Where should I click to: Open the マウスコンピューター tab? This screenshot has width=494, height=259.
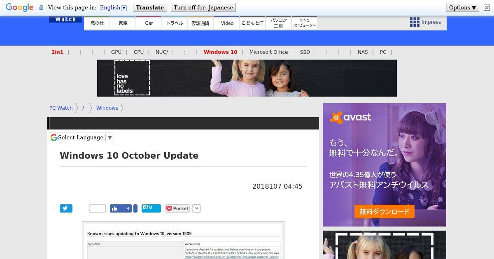point(304,23)
